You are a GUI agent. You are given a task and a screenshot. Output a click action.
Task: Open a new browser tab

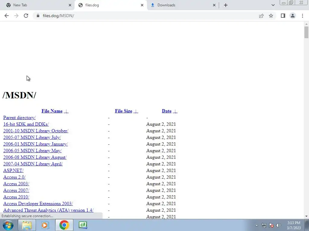pyautogui.click(x=226, y=5)
